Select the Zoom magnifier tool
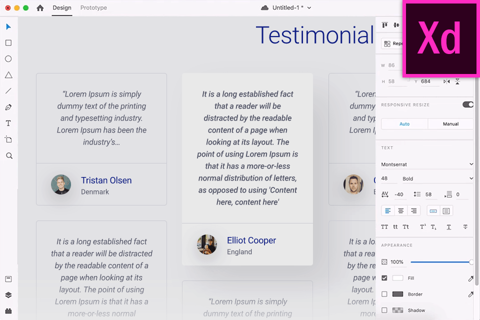The height and width of the screenshot is (320, 480). click(x=9, y=155)
